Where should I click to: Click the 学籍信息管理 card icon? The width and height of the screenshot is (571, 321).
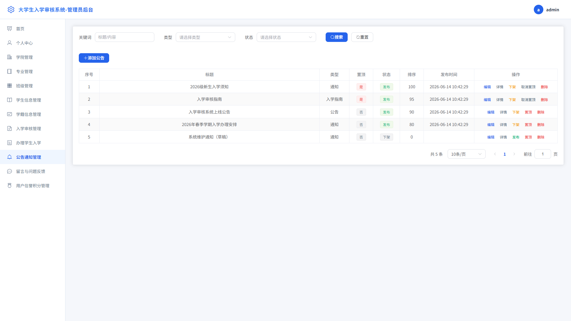click(x=10, y=114)
